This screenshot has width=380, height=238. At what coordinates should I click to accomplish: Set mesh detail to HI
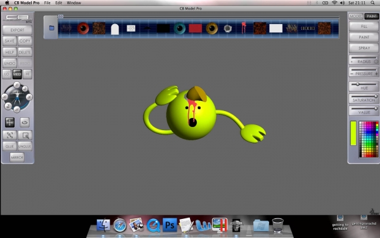pyautogui.click(x=27, y=74)
